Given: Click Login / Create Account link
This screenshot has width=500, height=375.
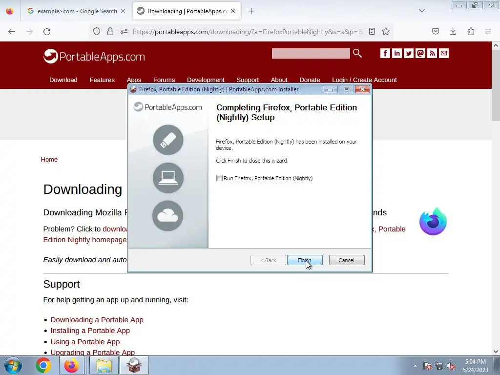Looking at the screenshot, I should (364, 80).
